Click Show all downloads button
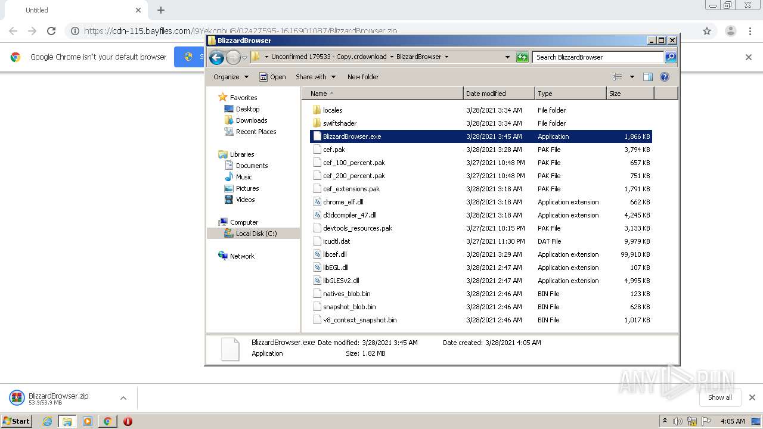Screen dimensions: 763x429 719,397
